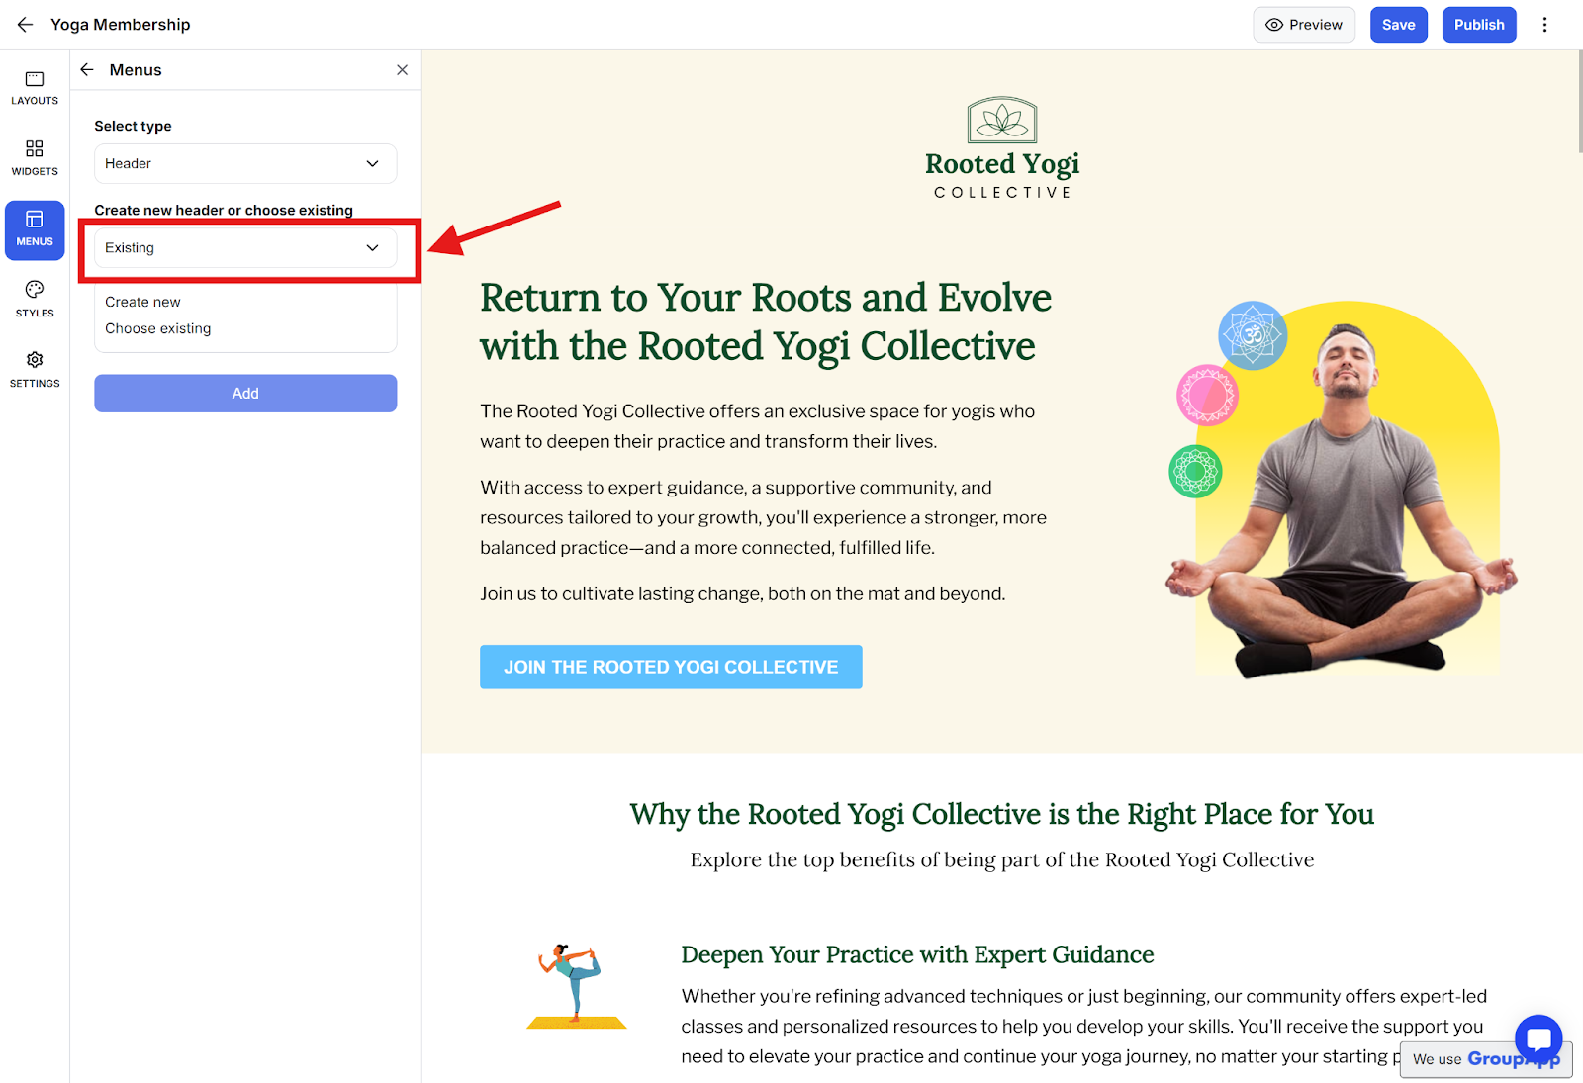Viewport: 1583px width, 1083px height.
Task: Click the Rooted Yogi Collective logo
Action: tap(1002, 148)
